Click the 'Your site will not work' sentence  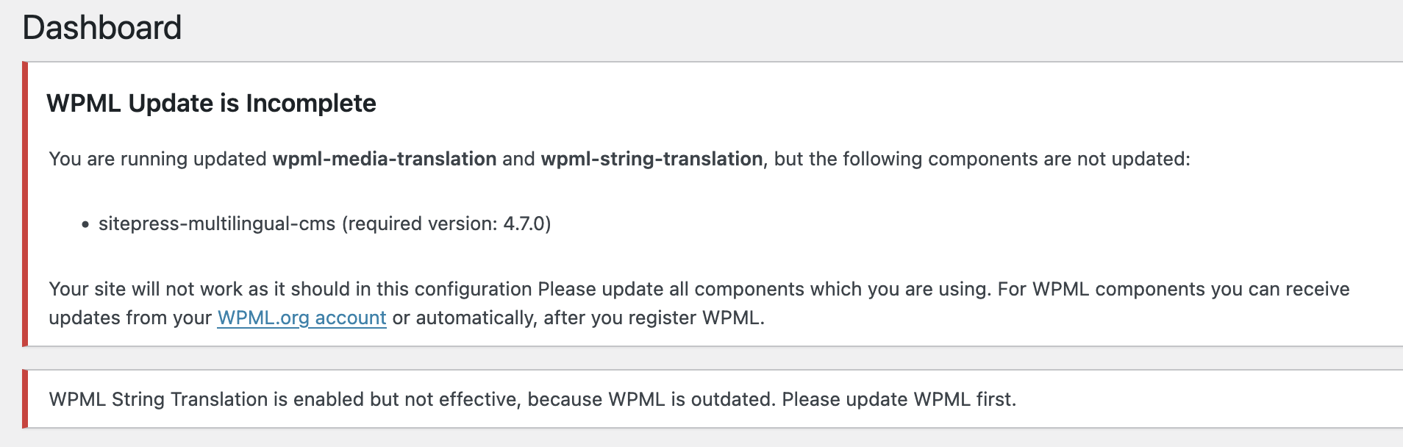(x=290, y=289)
